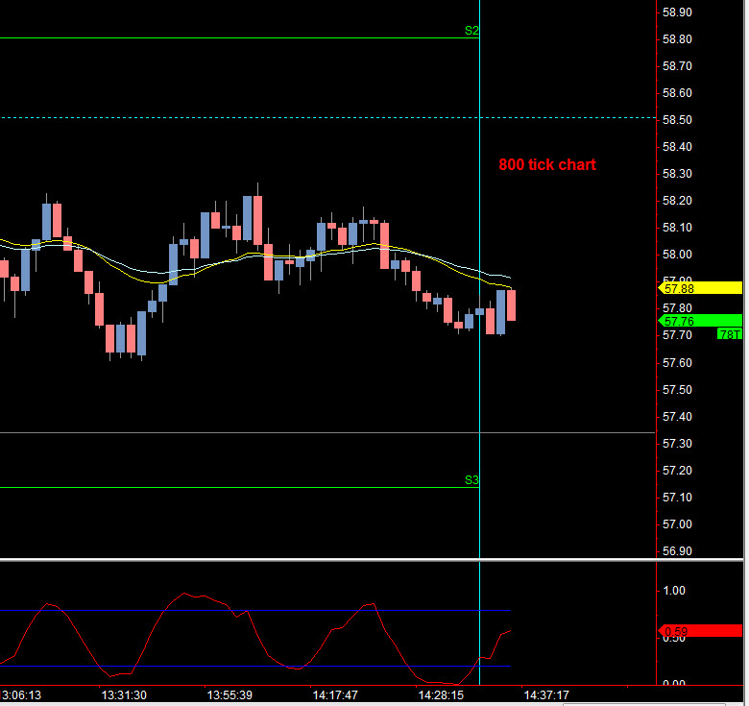Viewport: 749px width, 706px height.
Task: Click the 56.90 price axis label
Action: pos(677,551)
